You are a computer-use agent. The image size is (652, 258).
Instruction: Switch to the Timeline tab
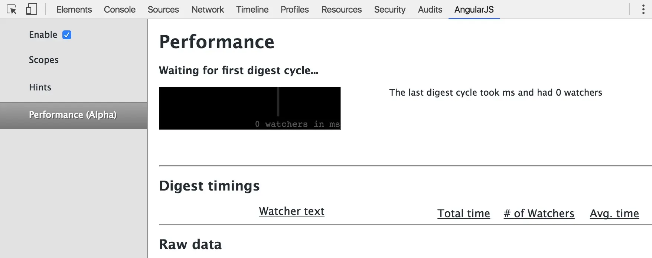coord(252,9)
